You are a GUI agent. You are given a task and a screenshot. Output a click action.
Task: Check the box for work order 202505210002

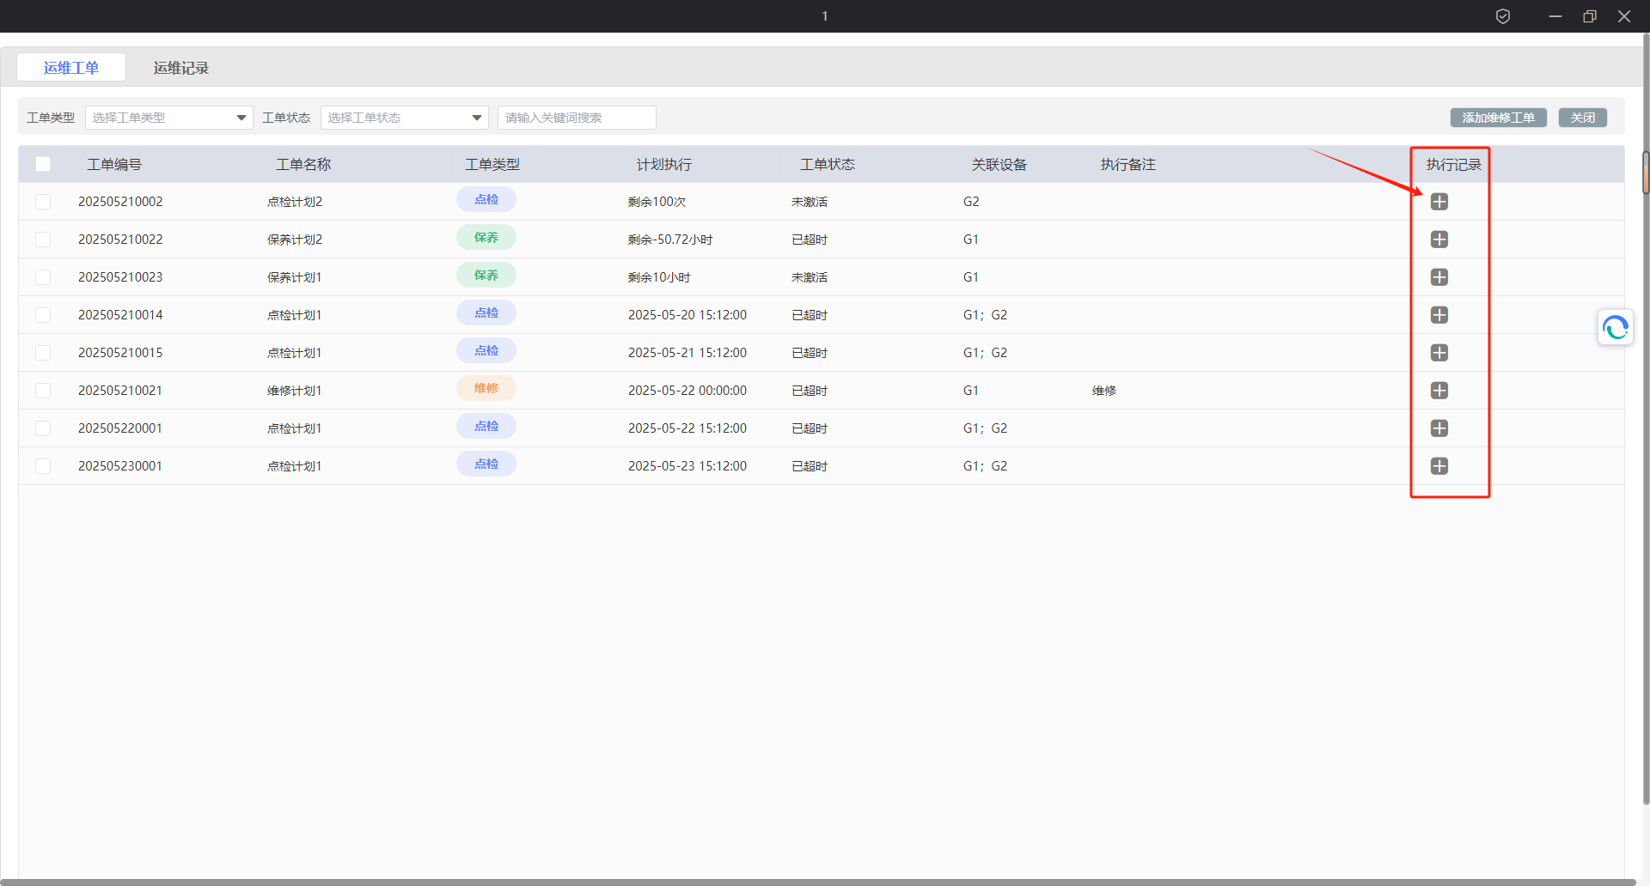click(43, 202)
